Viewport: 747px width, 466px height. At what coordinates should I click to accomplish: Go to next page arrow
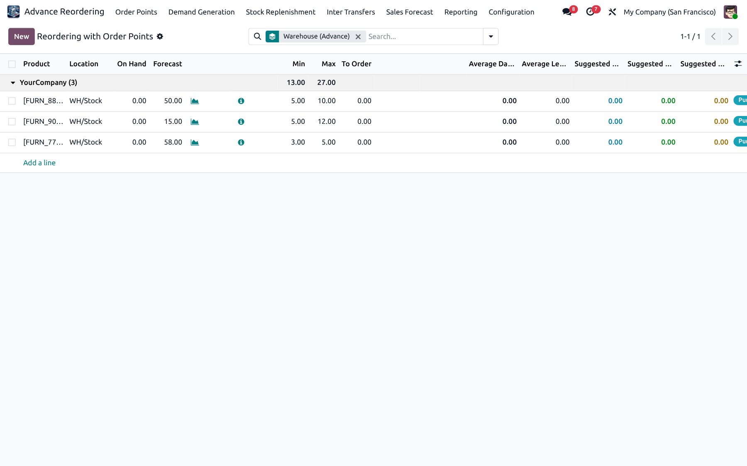(730, 36)
